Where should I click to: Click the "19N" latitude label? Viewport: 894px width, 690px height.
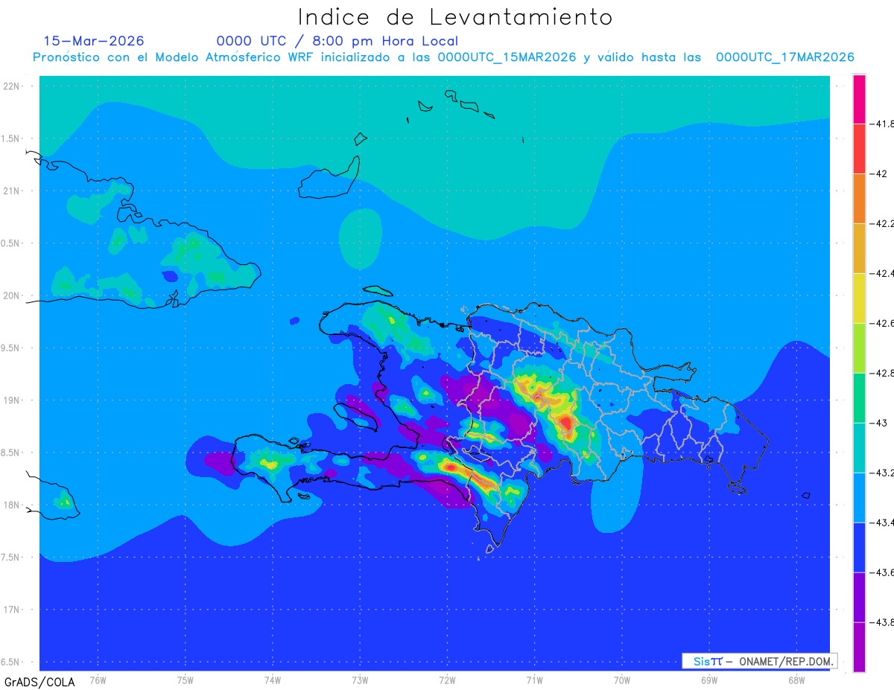tap(13, 400)
